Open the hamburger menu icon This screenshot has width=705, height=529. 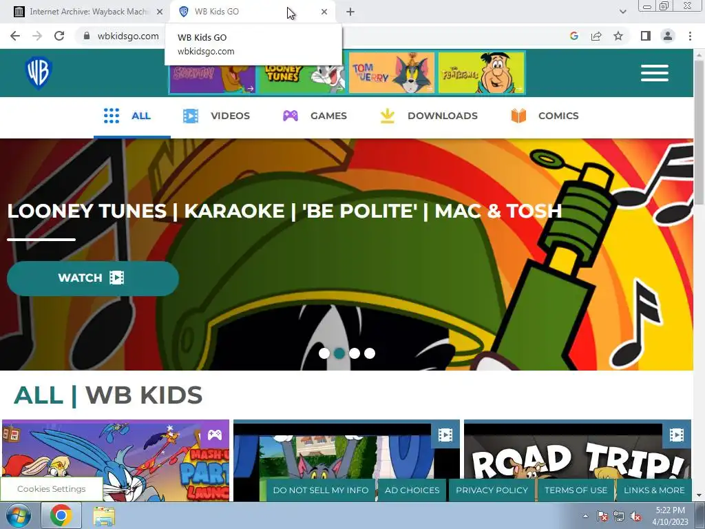(655, 73)
